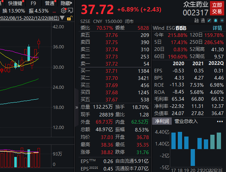Click the BBB ESG rating badge

coord(181,28)
